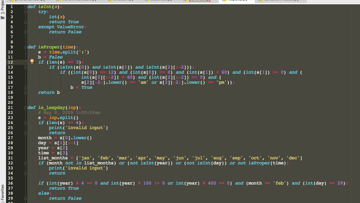Click the number 29 on line 36
The height and width of the screenshot is (203, 360).
pos(340,183)
